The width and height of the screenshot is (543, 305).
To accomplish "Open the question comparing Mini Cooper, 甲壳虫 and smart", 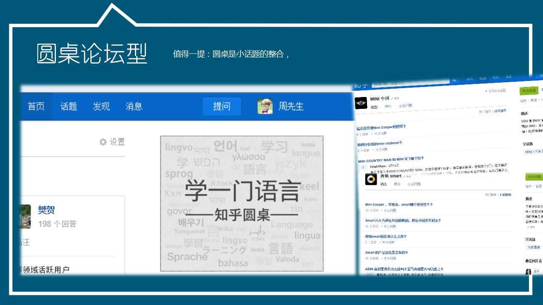I will coord(399,205).
